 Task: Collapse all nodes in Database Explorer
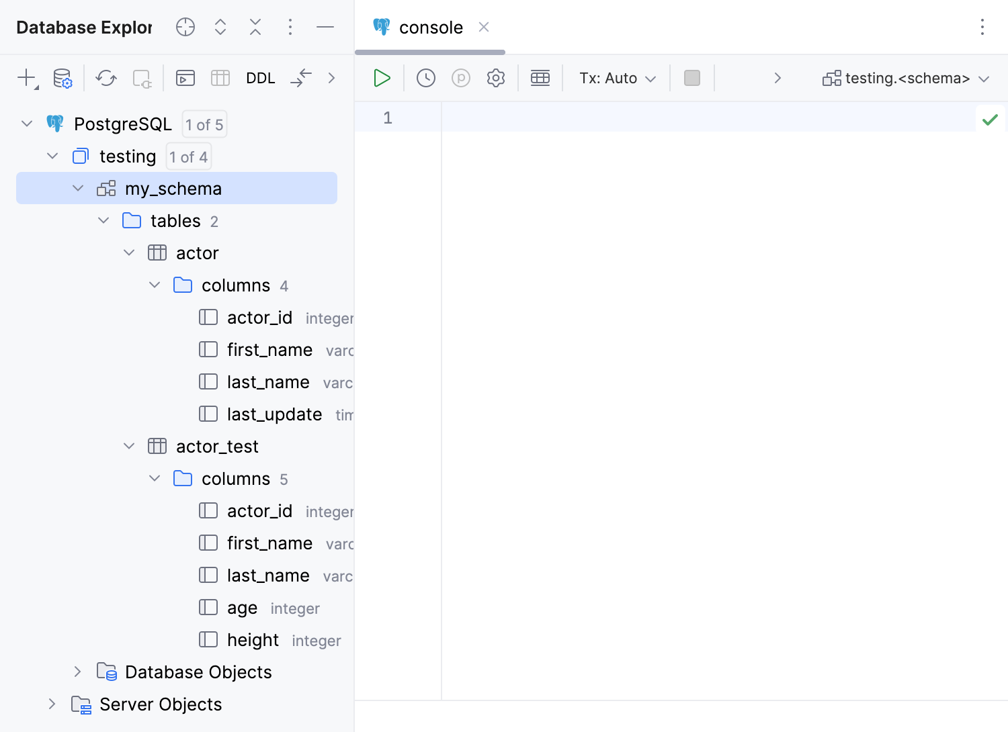point(255,27)
